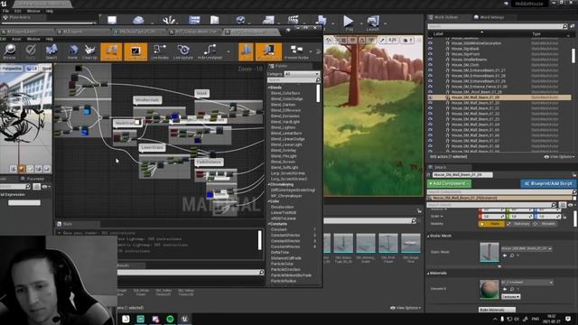Click the material sphere thumbnail
578x325 pixels.
click(x=489, y=289)
